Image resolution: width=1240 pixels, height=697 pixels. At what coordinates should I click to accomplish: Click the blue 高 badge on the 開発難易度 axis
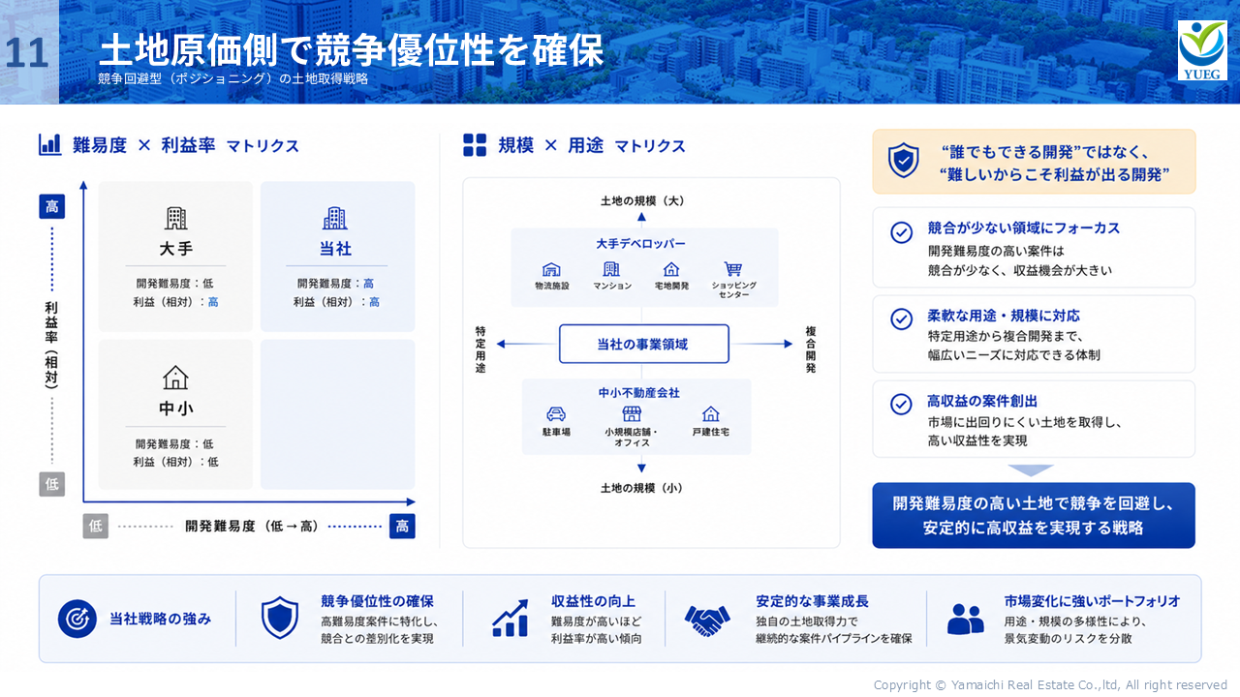(402, 526)
